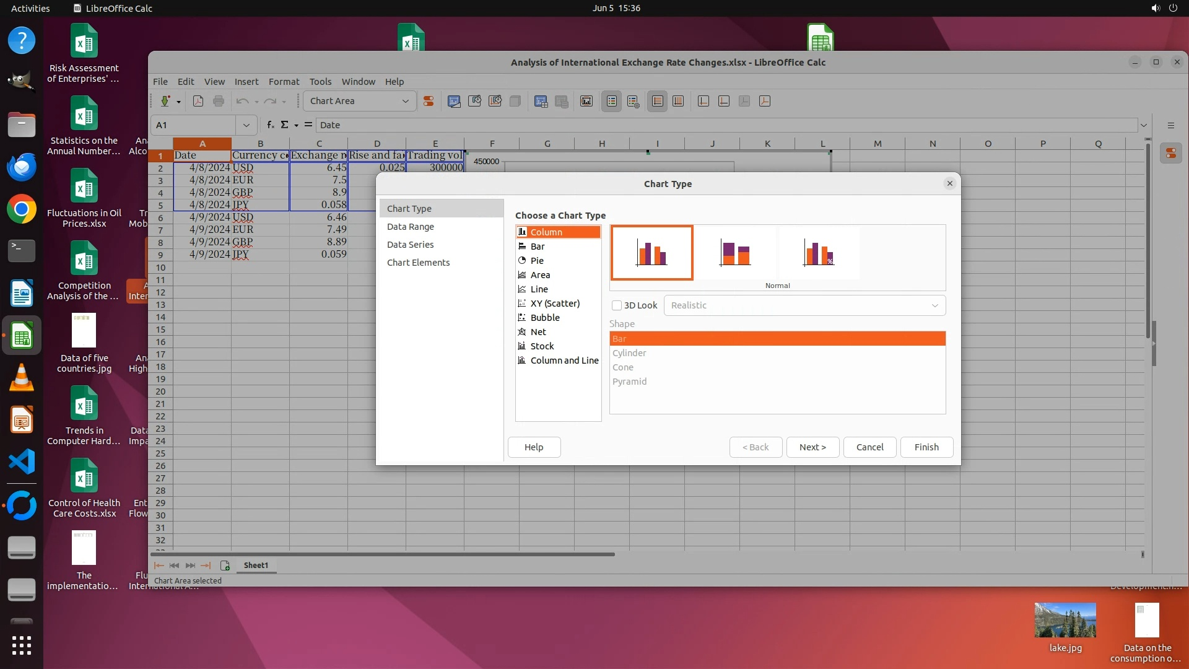Choose the XY (Scatter) chart type
This screenshot has height=669, width=1189.
554,304
